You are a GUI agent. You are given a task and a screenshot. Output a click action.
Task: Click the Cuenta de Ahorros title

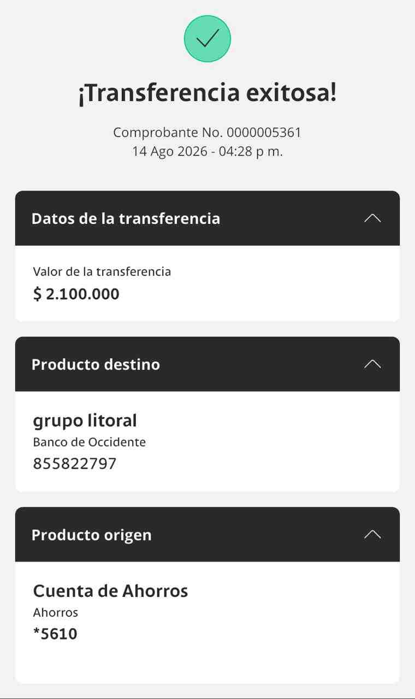click(110, 591)
